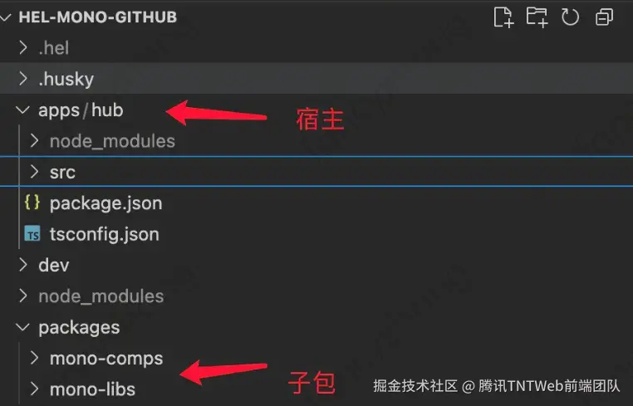Screen dimensions: 633x406
Task: Click the New File icon
Action: point(503,17)
